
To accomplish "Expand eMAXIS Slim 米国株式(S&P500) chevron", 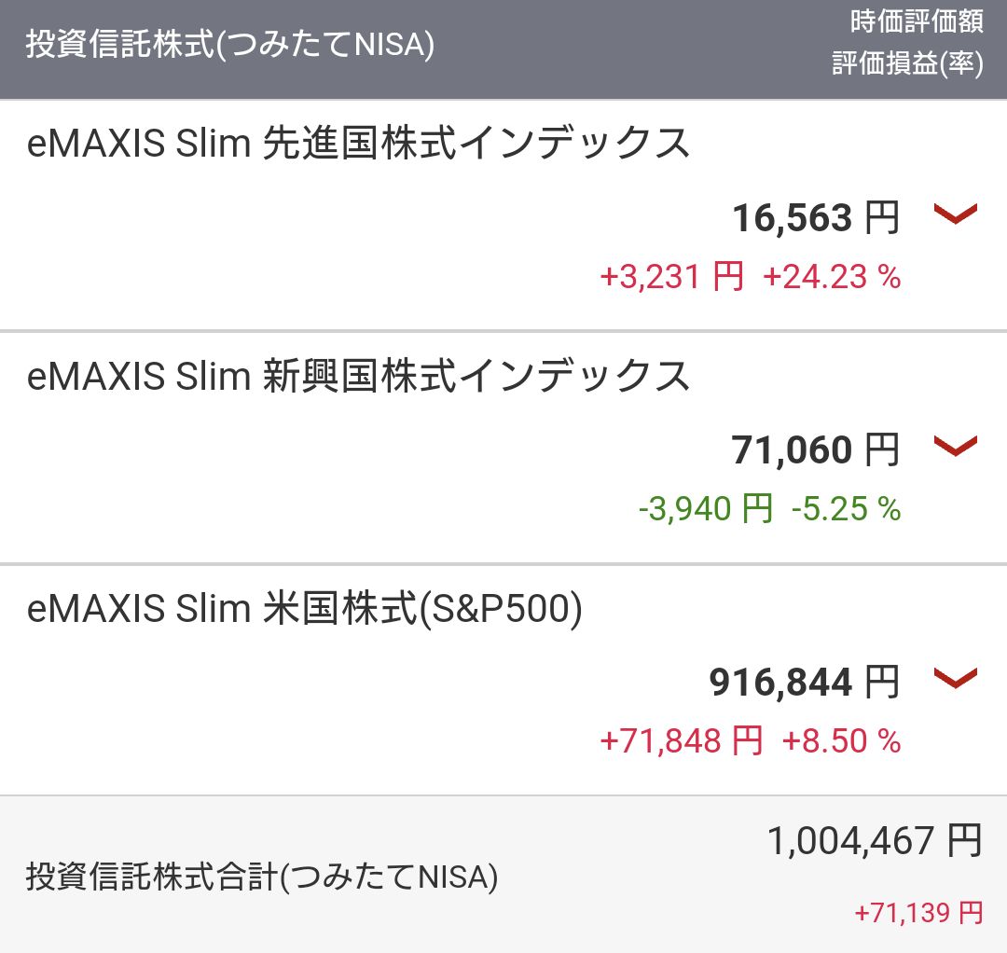I will tap(955, 678).
